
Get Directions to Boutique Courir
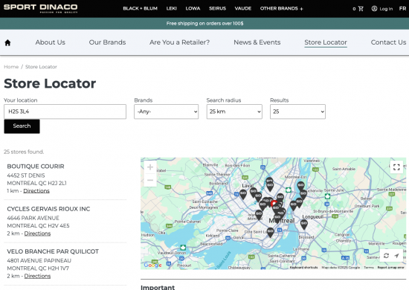pos(36,191)
